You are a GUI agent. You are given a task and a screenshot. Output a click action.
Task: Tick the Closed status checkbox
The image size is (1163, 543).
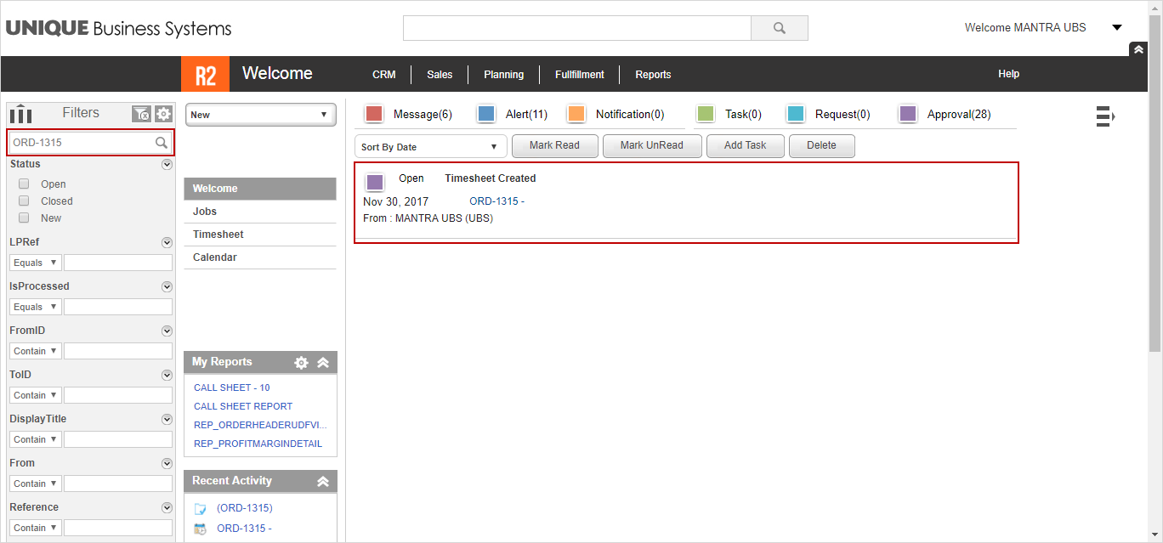(x=24, y=201)
